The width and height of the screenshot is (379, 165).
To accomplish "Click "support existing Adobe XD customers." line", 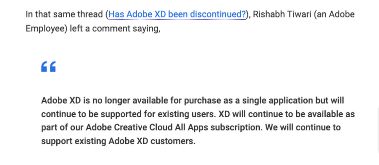I will pos(118,141).
